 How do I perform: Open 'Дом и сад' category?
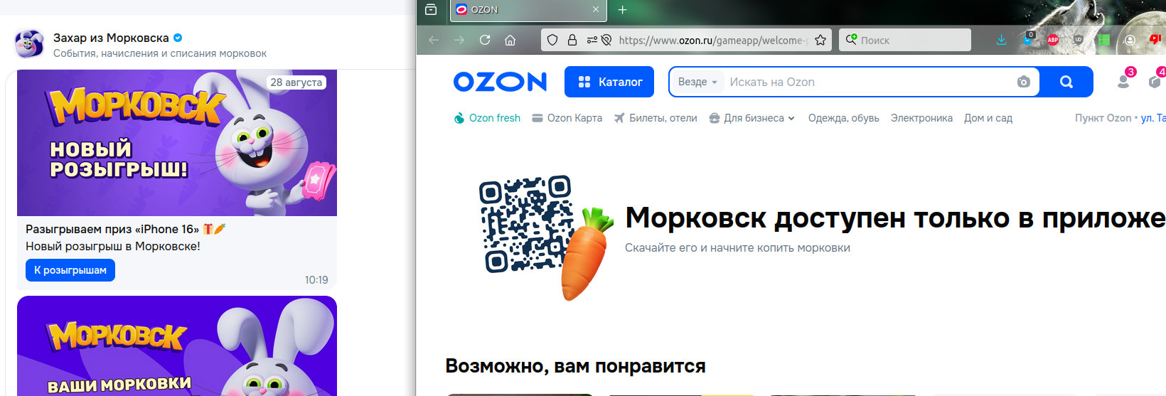coord(988,118)
